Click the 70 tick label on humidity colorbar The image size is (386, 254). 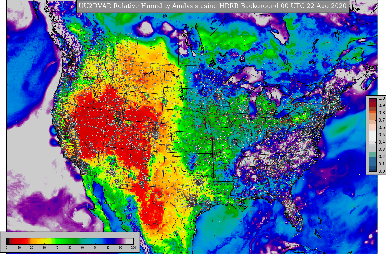point(95,248)
